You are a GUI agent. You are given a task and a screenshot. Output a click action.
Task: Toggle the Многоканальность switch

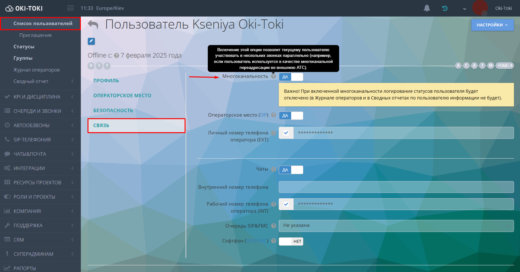(291, 77)
